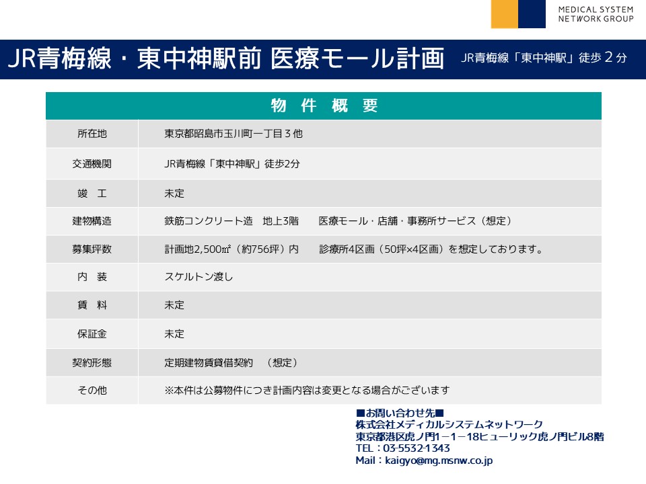
Task: Click the email address kaigyo@mg.msnw.co.jp
Action: pos(437,460)
